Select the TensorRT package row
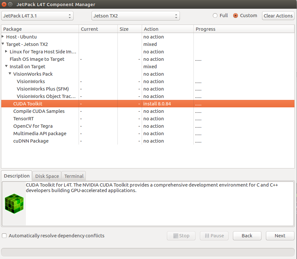Viewport: 297px width, 259px height. click(x=148, y=119)
